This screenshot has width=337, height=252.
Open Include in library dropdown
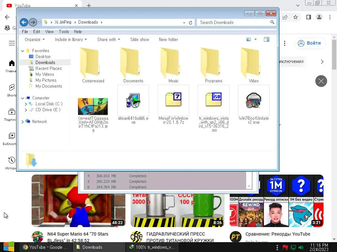[x=71, y=39]
